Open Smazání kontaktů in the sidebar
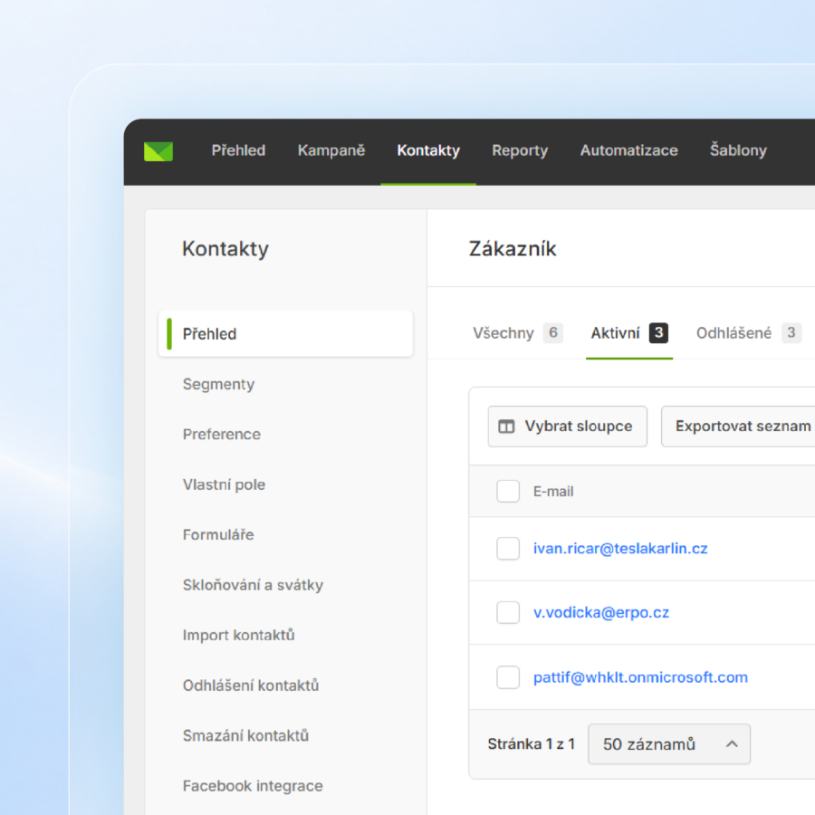The image size is (815, 815). (245, 736)
